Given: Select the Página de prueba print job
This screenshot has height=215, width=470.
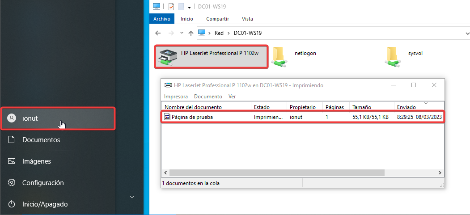Looking at the screenshot, I should 193,117.
